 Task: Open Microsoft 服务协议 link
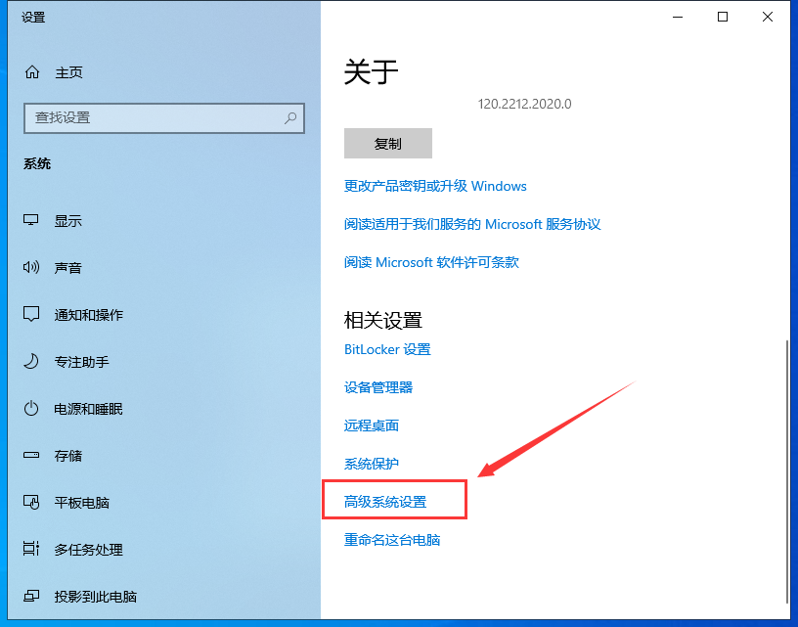(472, 224)
